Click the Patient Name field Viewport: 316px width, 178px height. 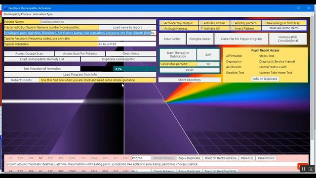pos(98,22)
